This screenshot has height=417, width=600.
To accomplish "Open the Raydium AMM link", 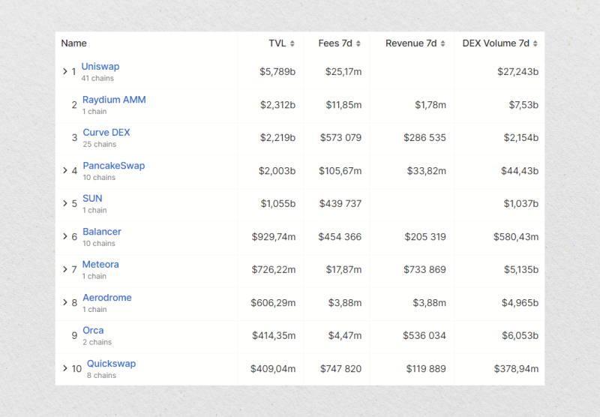I will (114, 100).
